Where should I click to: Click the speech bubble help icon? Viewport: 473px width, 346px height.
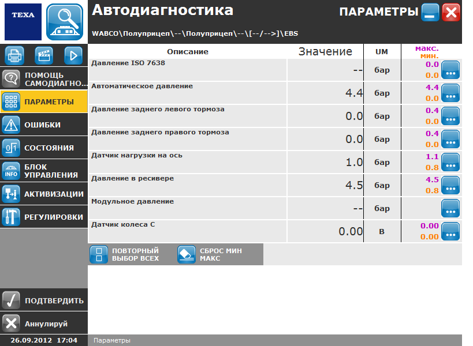[x=11, y=78]
